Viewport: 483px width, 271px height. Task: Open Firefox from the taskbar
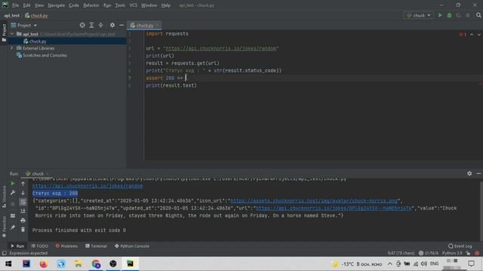pos(44,263)
